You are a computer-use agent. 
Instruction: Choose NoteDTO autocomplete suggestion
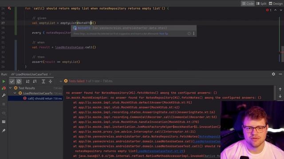(x=134, y=28)
